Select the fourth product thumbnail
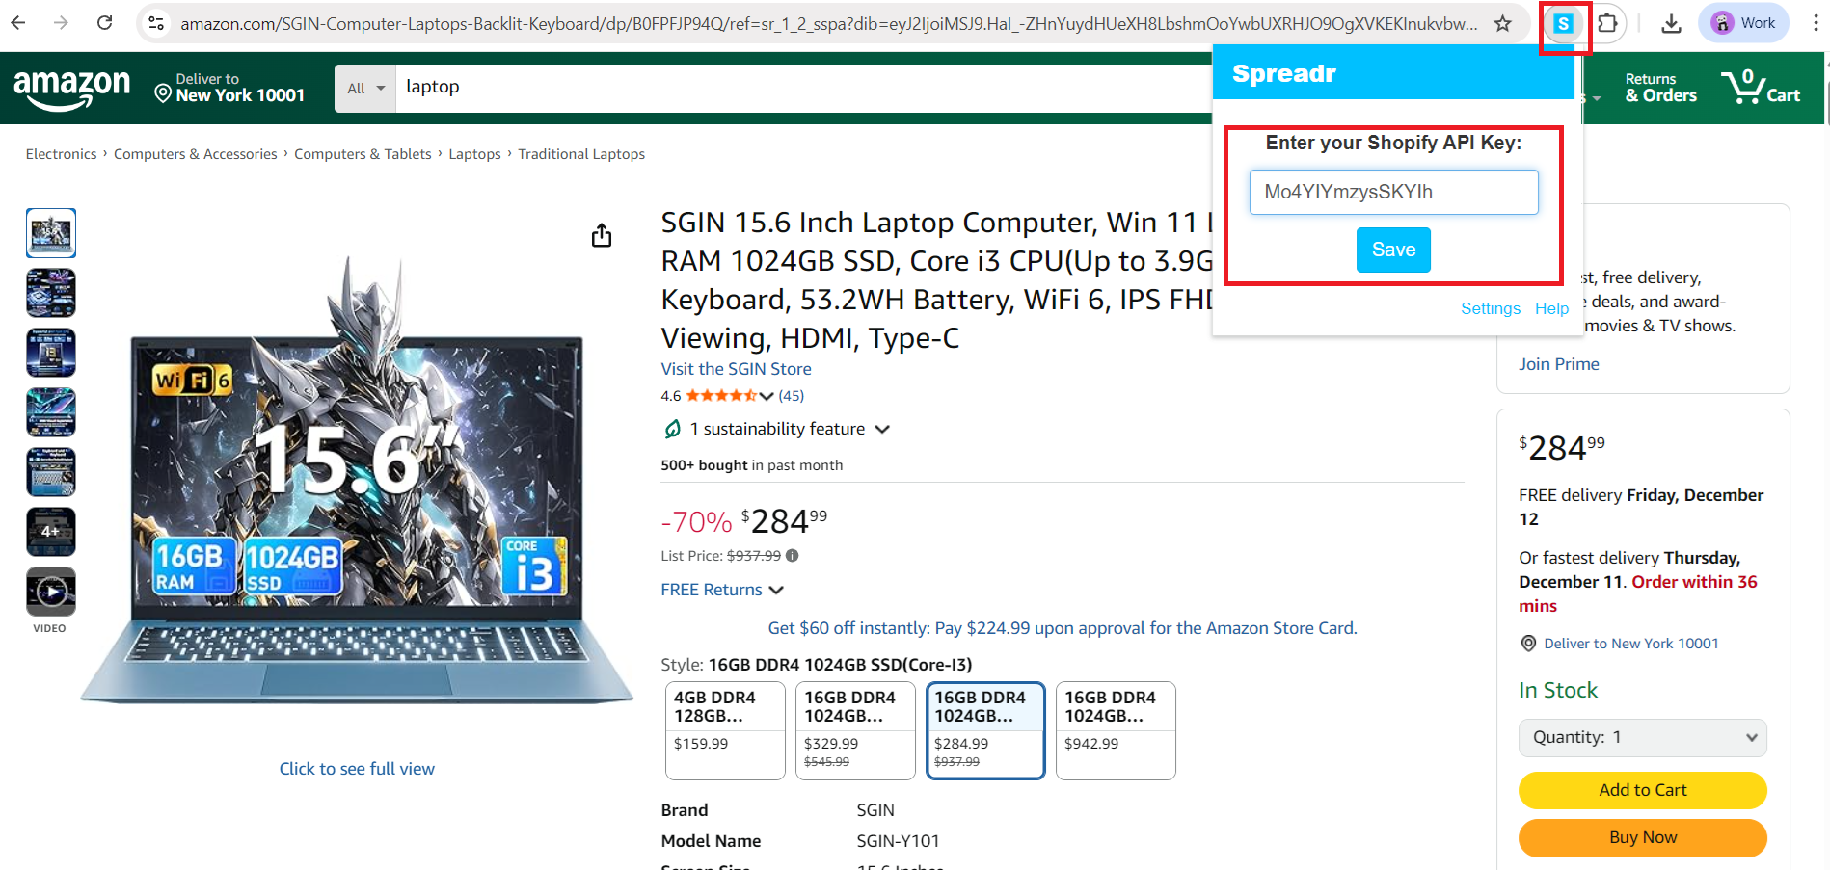 pyautogui.click(x=51, y=412)
